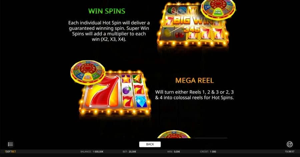
Task: Click the bet amount 20,00€
Action: click(132, 152)
